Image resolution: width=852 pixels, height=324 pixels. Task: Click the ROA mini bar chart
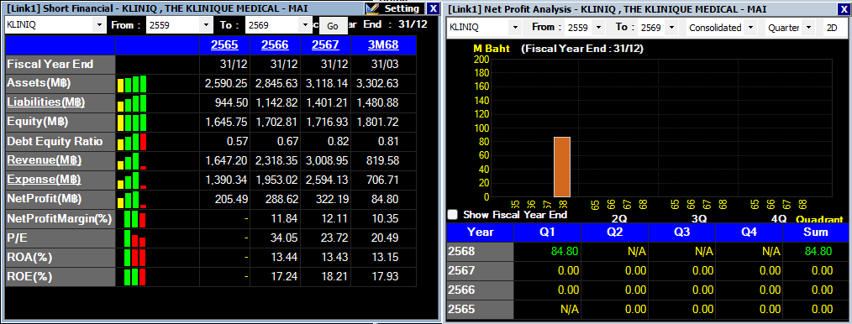(134, 258)
